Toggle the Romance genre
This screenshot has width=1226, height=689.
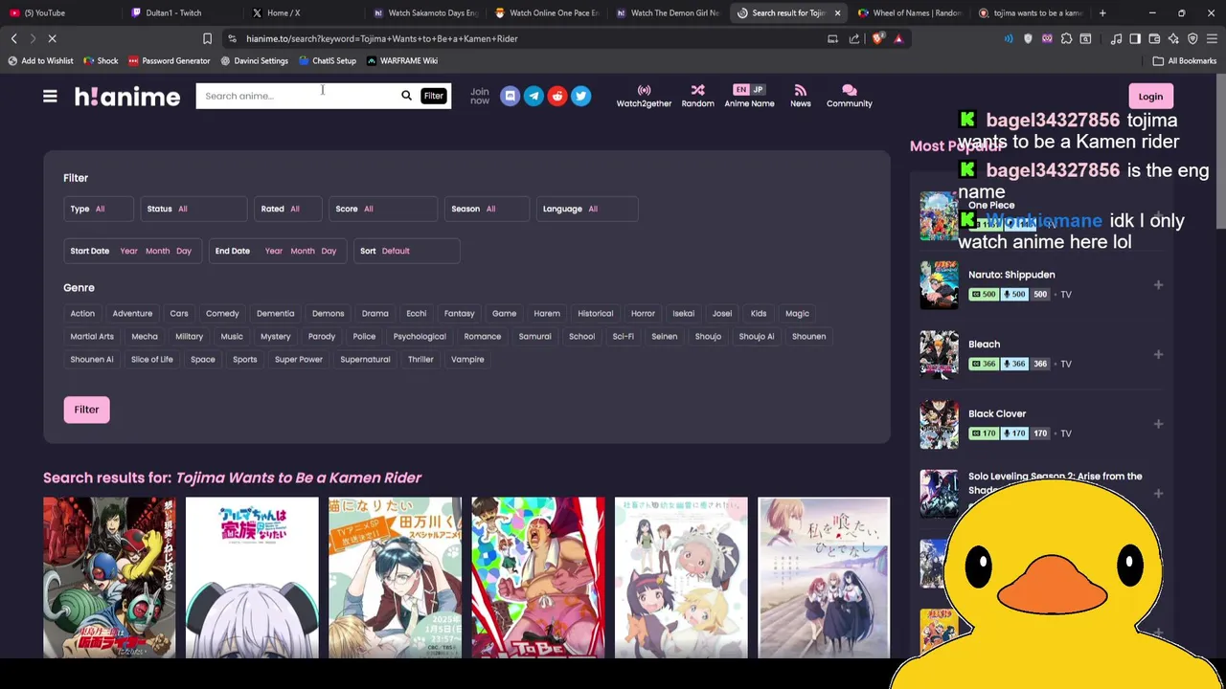[483, 336]
